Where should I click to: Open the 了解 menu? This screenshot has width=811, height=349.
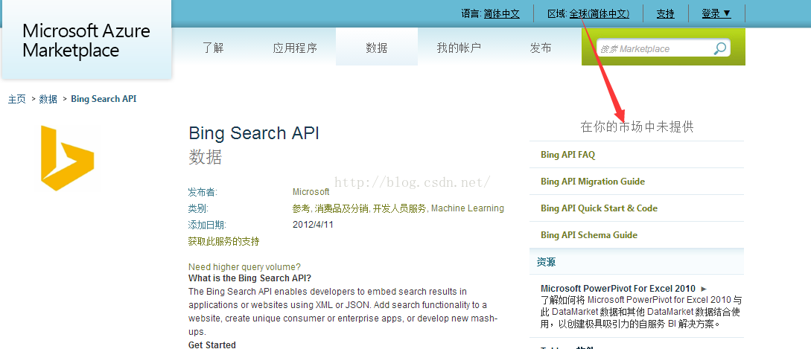213,48
